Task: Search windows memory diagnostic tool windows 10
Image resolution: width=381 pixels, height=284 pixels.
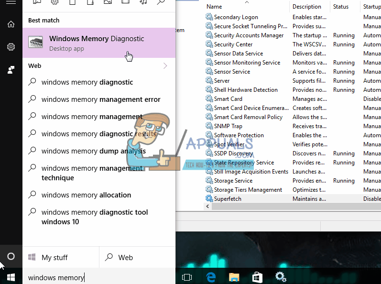Action: (x=99, y=217)
